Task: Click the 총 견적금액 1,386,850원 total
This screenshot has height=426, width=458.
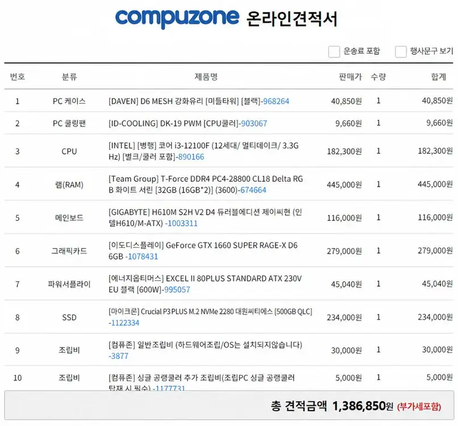Action: (x=332, y=406)
